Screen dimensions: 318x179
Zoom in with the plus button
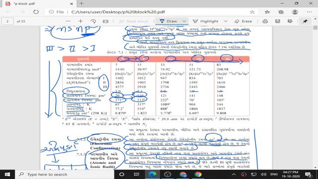point(80,21)
